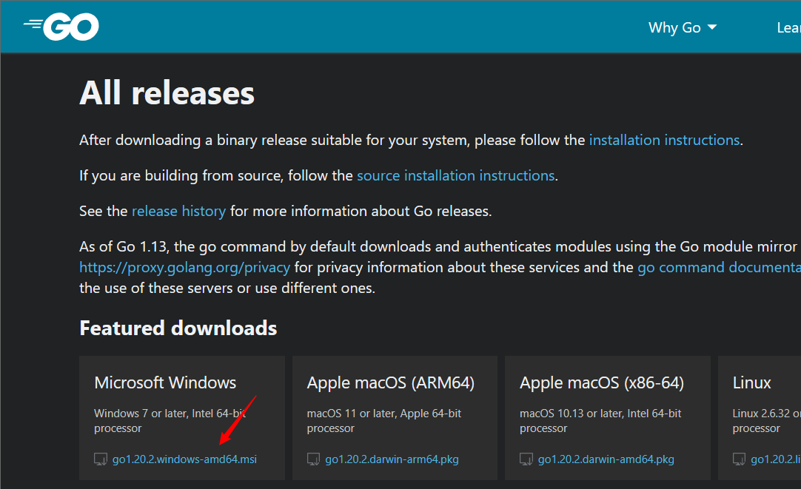Image resolution: width=801 pixels, height=489 pixels.
Task: Download go1.20.2.darwin-arm64.pkg
Action: tap(392, 459)
